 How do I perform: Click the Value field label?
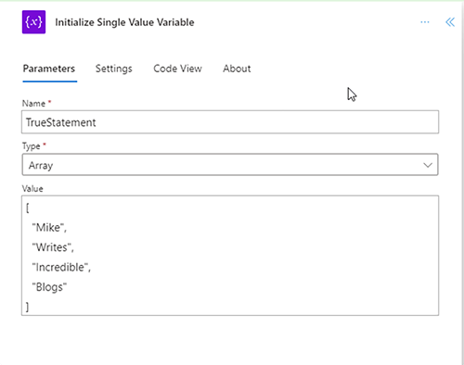point(32,189)
